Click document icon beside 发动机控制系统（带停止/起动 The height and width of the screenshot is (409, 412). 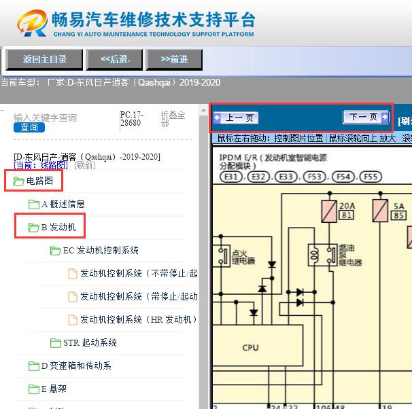click(x=73, y=297)
